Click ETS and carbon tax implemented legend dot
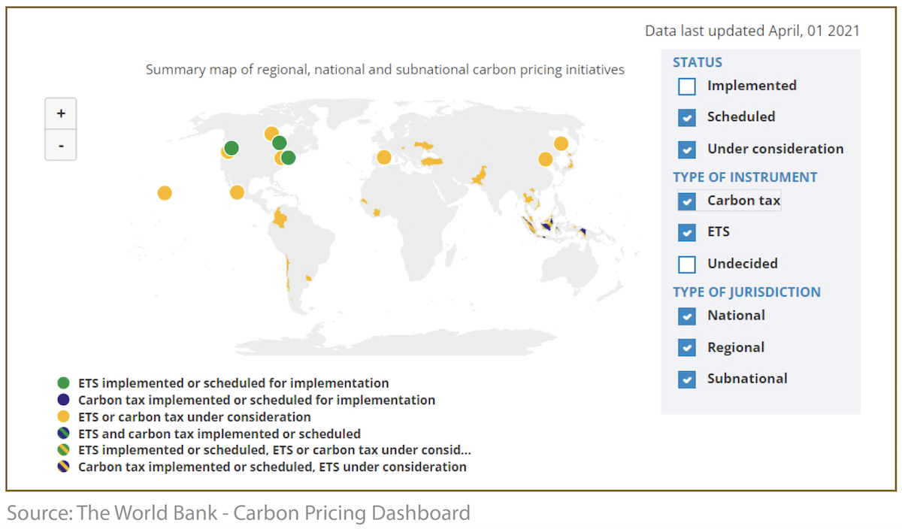The height and width of the screenshot is (529, 902). point(63,434)
